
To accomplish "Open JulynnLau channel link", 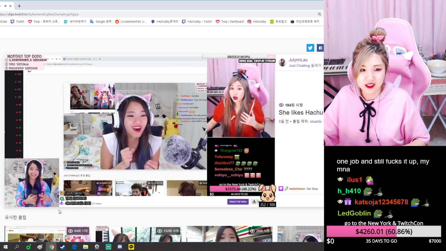I will click(x=298, y=60).
